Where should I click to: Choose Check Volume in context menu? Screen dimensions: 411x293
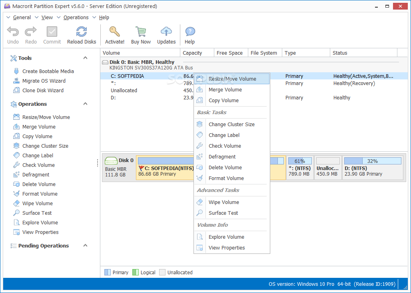click(232, 146)
